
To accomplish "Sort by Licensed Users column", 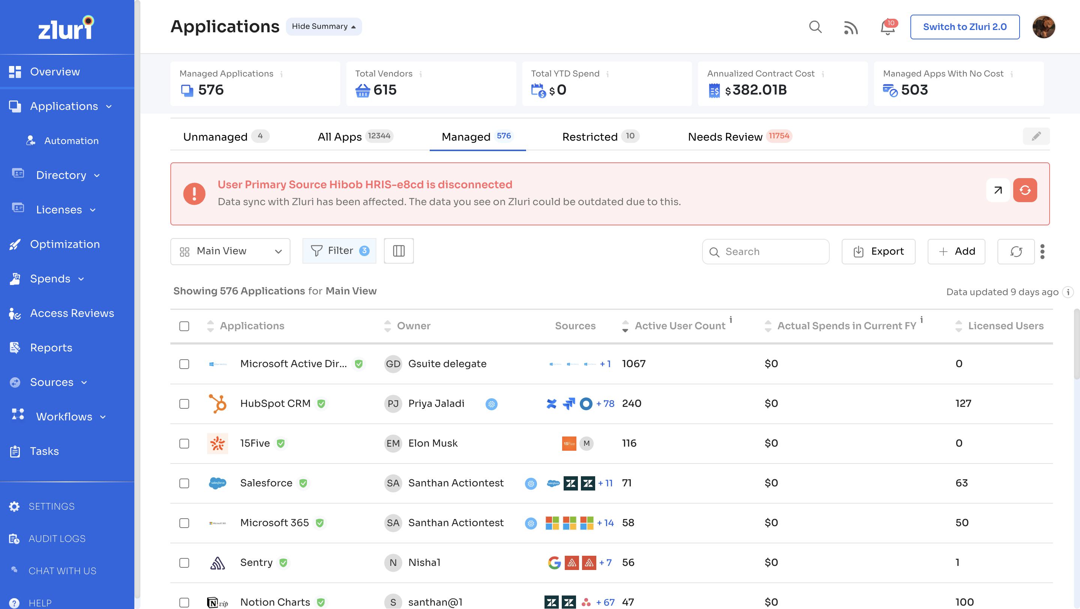I will (x=958, y=326).
